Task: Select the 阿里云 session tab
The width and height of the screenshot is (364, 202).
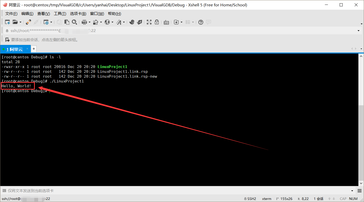Action: click(15, 49)
